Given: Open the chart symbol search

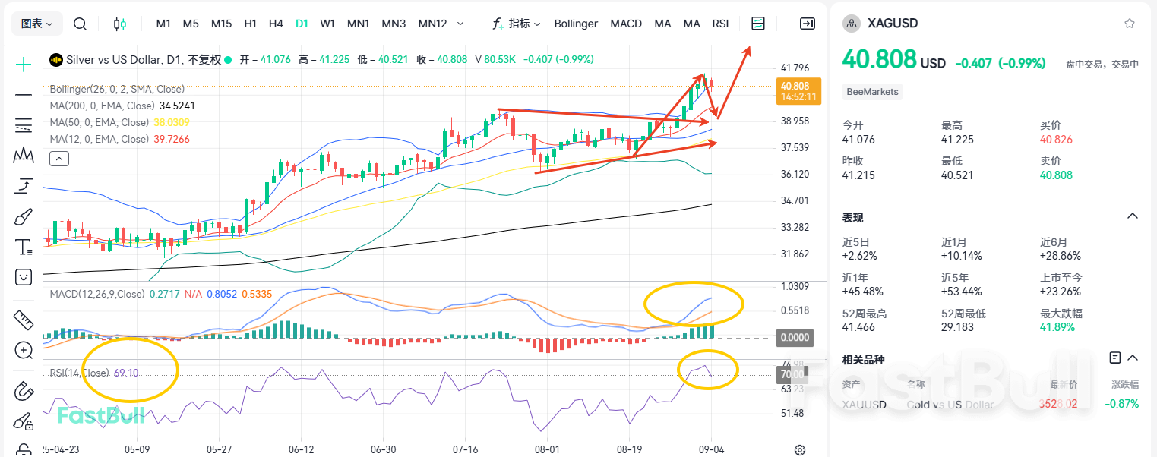Looking at the screenshot, I should point(80,24).
